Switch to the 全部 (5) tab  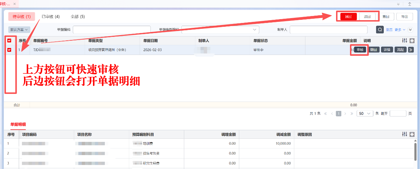(78, 16)
